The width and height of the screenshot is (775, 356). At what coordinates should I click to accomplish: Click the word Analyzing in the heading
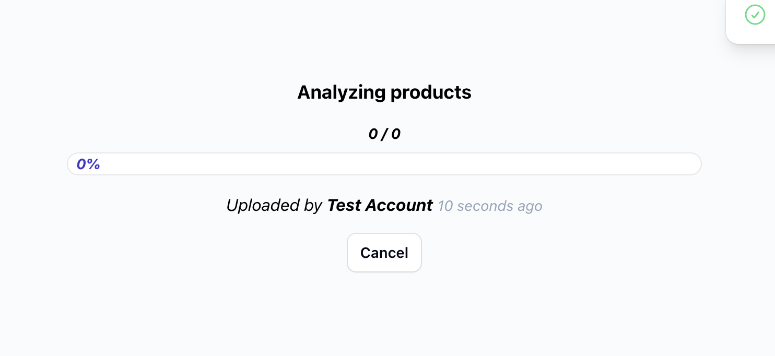tap(342, 93)
